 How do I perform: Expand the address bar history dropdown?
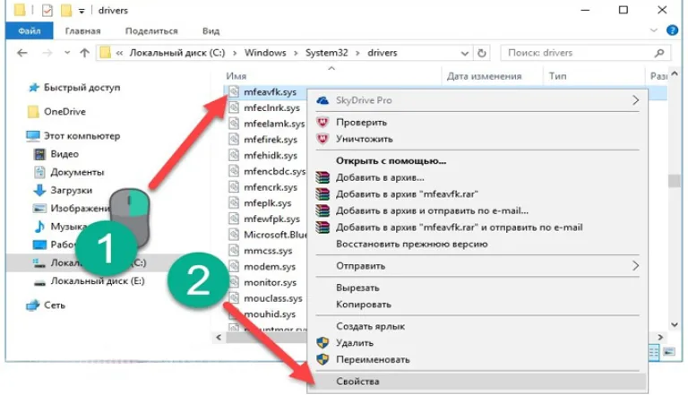pyautogui.click(x=465, y=54)
